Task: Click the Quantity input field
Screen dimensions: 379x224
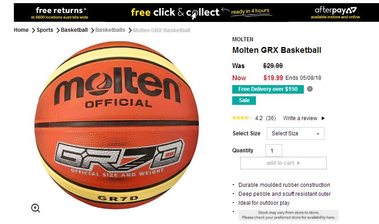Action: point(273,151)
